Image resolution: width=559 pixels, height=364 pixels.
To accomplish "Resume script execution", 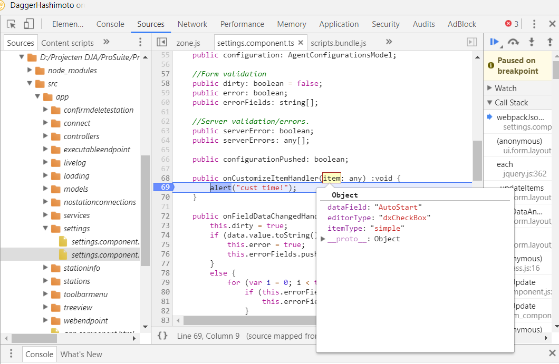I will [x=495, y=42].
